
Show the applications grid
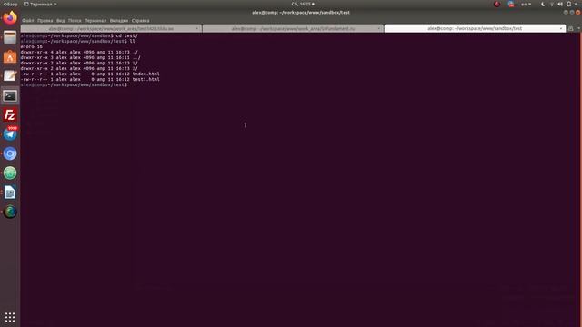click(10, 317)
